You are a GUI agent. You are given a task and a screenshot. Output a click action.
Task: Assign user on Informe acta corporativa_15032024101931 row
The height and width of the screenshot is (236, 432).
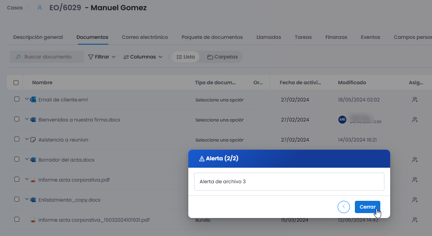(415, 220)
